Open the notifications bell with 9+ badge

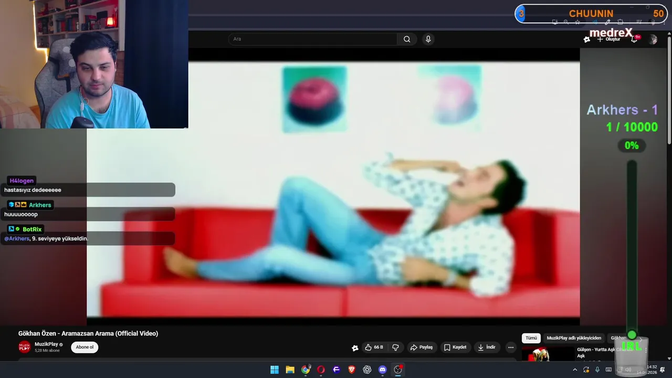(x=634, y=39)
